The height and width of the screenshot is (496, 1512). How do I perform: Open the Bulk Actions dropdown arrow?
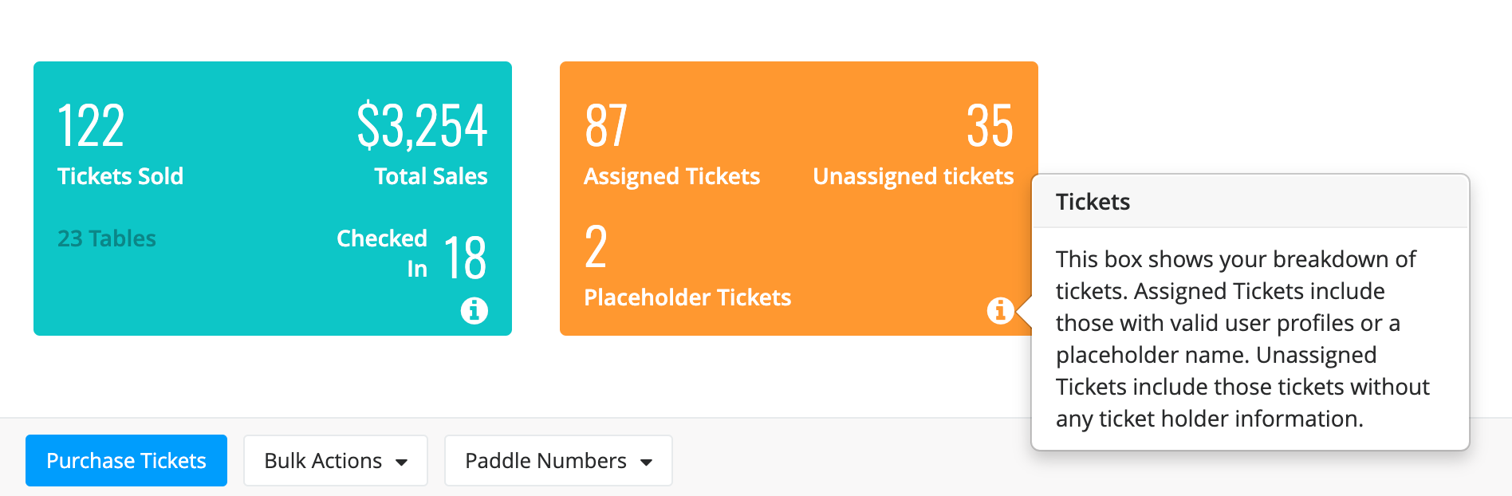(x=402, y=462)
